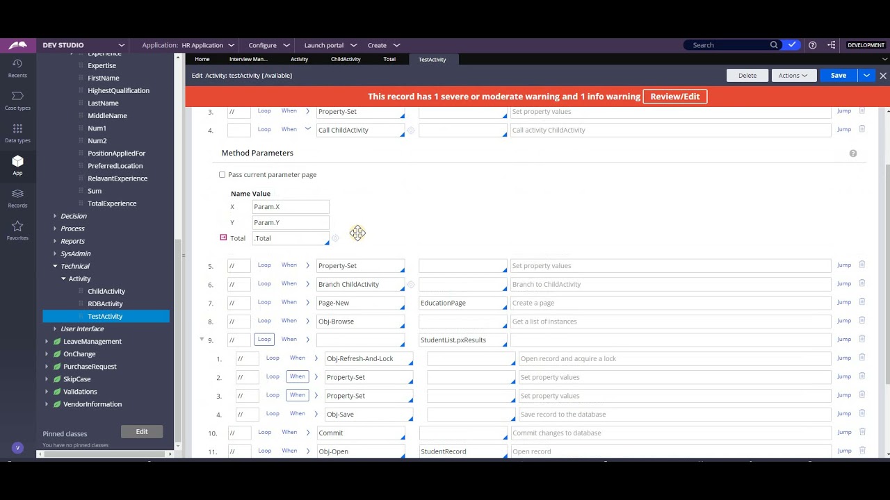Click the red icon beside Total parameter
Viewport: 890px width, 500px height.
223,237
